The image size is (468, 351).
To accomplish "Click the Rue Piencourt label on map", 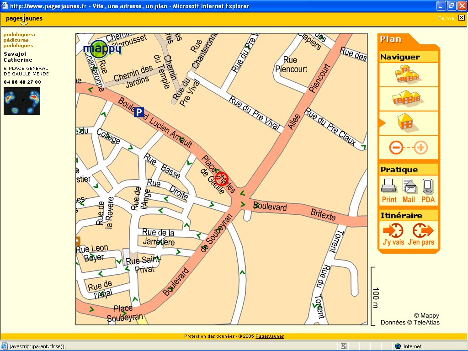I will [x=291, y=65].
